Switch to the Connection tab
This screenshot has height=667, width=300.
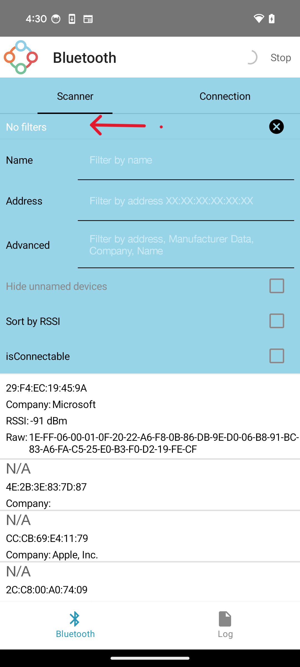click(225, 96)
